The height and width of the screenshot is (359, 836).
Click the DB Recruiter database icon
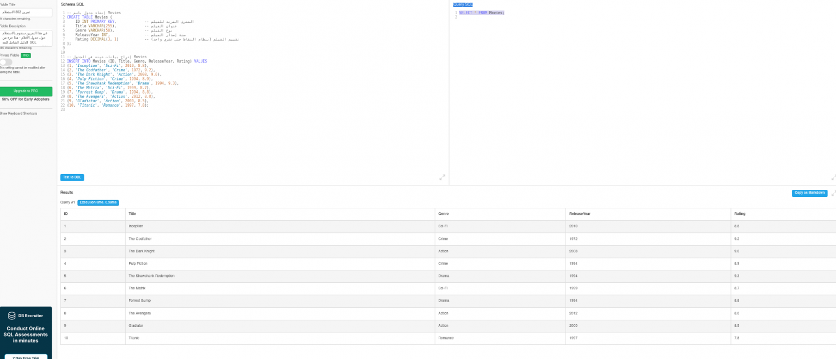pos(12,315)
